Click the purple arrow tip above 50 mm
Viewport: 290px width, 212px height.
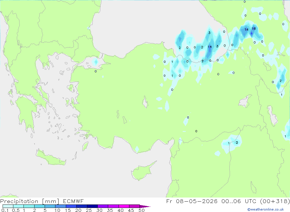click(x=145, y=206)
